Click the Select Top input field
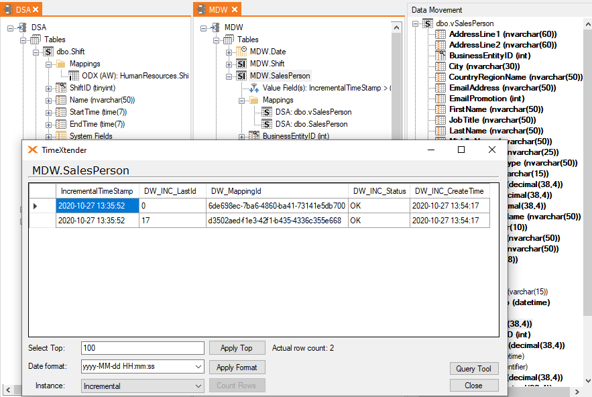The width and height of the screenshot is (592, 397). point(143,348)
